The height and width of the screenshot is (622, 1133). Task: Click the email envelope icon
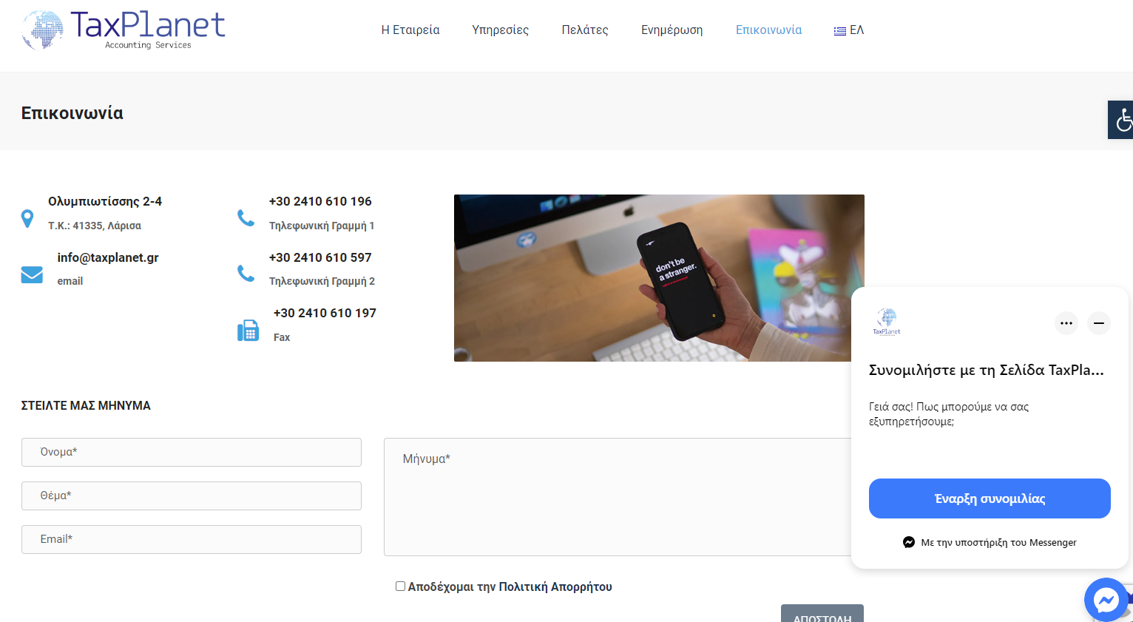coord(32,274)
